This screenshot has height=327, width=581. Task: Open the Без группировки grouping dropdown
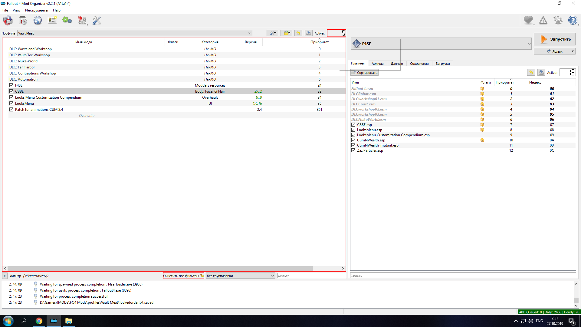pos(241,276)
